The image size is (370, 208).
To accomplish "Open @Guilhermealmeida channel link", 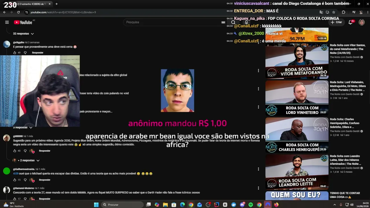I will (x=24, y=169).
